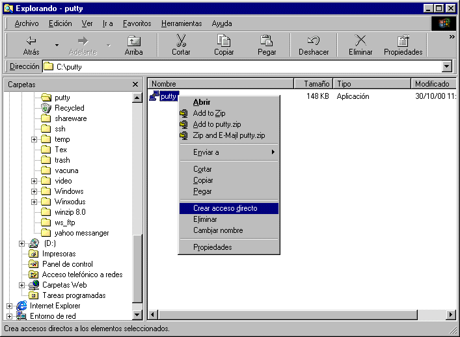Click the Eliminar X toolbar icon
The width and height of the screenshot is (460, 337).
(360, 40)
